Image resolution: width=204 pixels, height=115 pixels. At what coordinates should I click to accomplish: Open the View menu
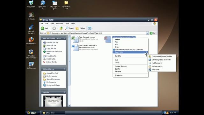(x=52, y=23)
